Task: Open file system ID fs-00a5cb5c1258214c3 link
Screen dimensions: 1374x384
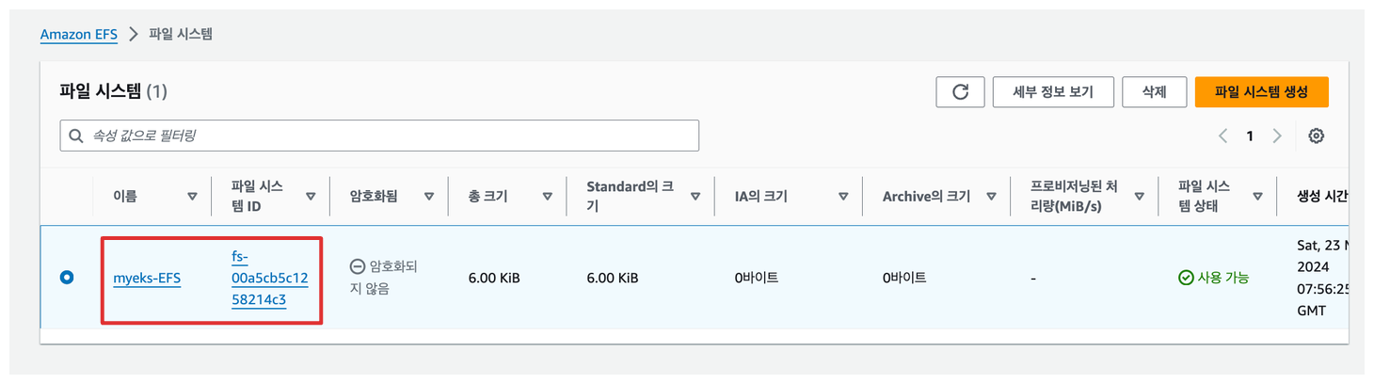Action: point(269,278)
